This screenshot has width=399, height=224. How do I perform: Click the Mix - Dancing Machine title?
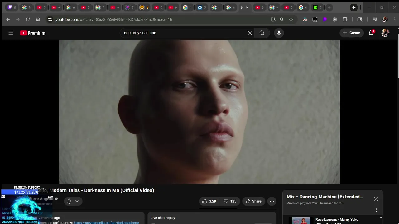pyautogui.click(x=325, y=197)
